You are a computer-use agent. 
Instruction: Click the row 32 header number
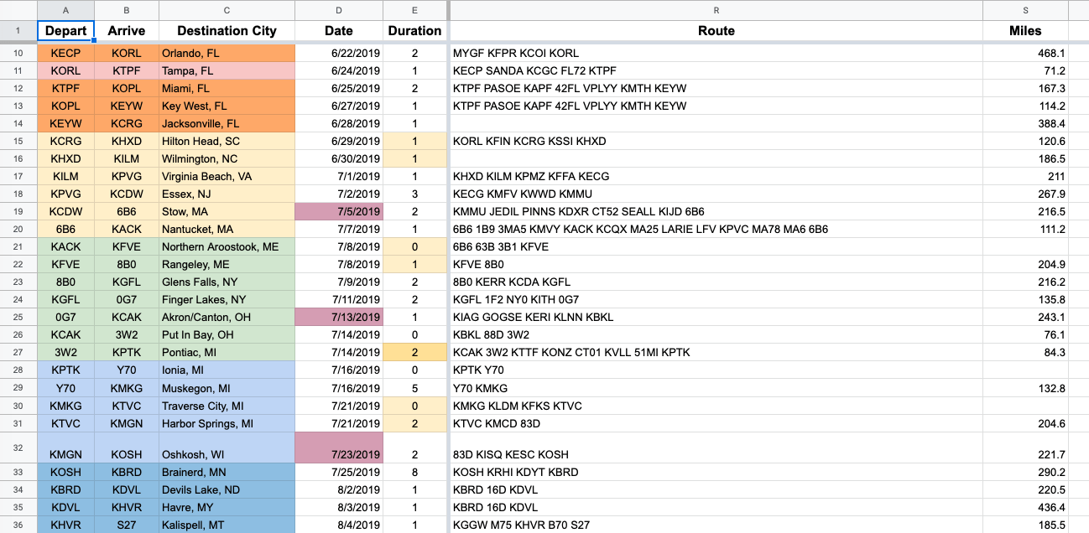[x=18, y=446]
